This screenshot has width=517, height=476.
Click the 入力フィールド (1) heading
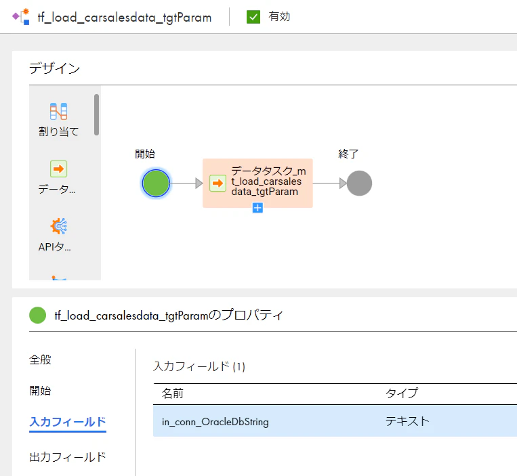[x=199, y=366]
